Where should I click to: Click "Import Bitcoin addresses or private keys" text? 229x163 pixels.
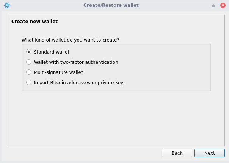click(80, 82)
